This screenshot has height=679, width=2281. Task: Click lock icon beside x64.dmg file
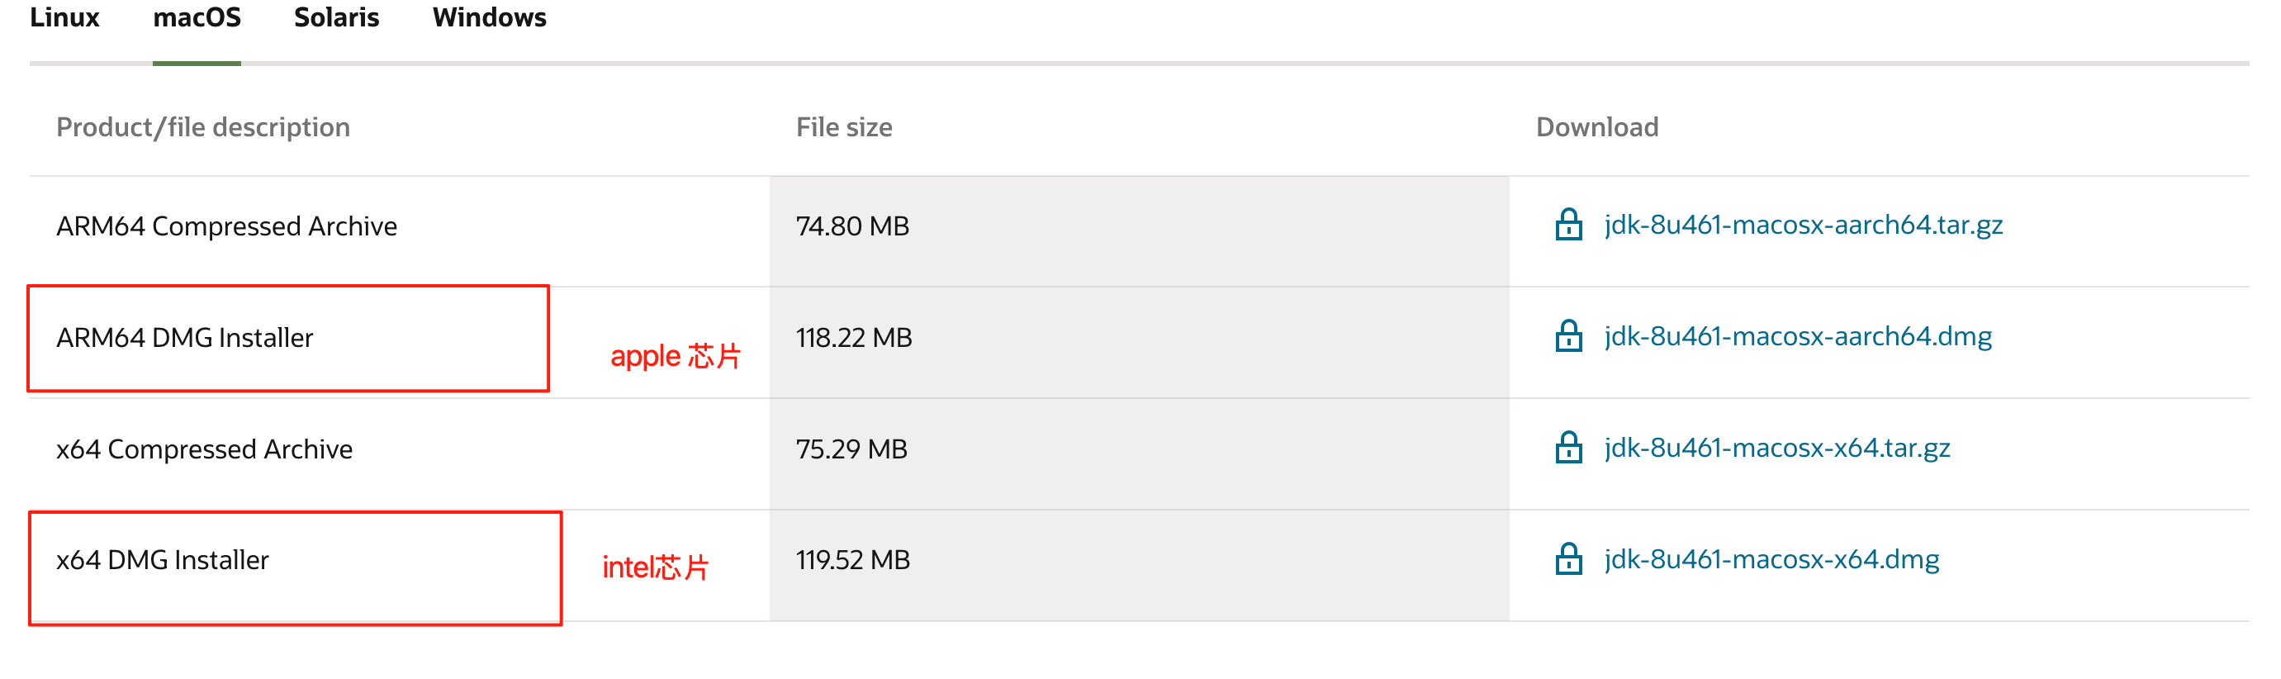click(x=1568, y=558)
